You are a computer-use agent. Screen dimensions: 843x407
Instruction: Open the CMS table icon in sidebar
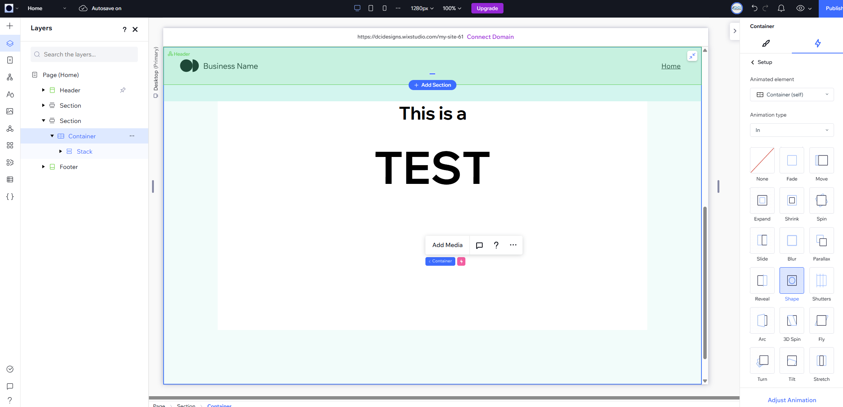(10, 179)
